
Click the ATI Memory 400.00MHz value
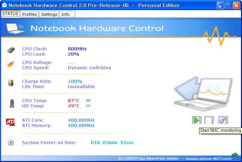(81, 126)
